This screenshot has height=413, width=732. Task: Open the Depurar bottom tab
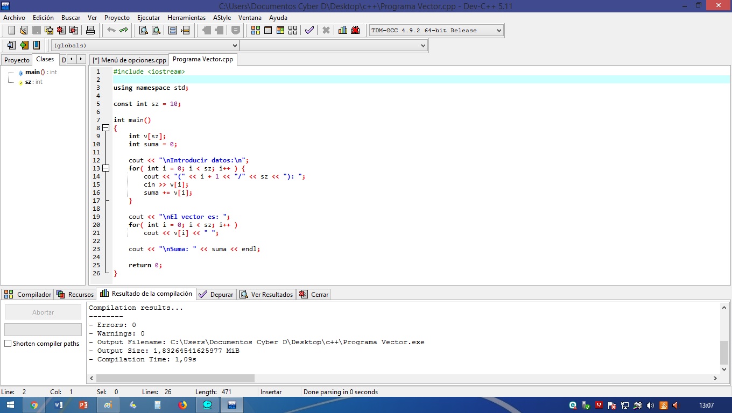216,294
